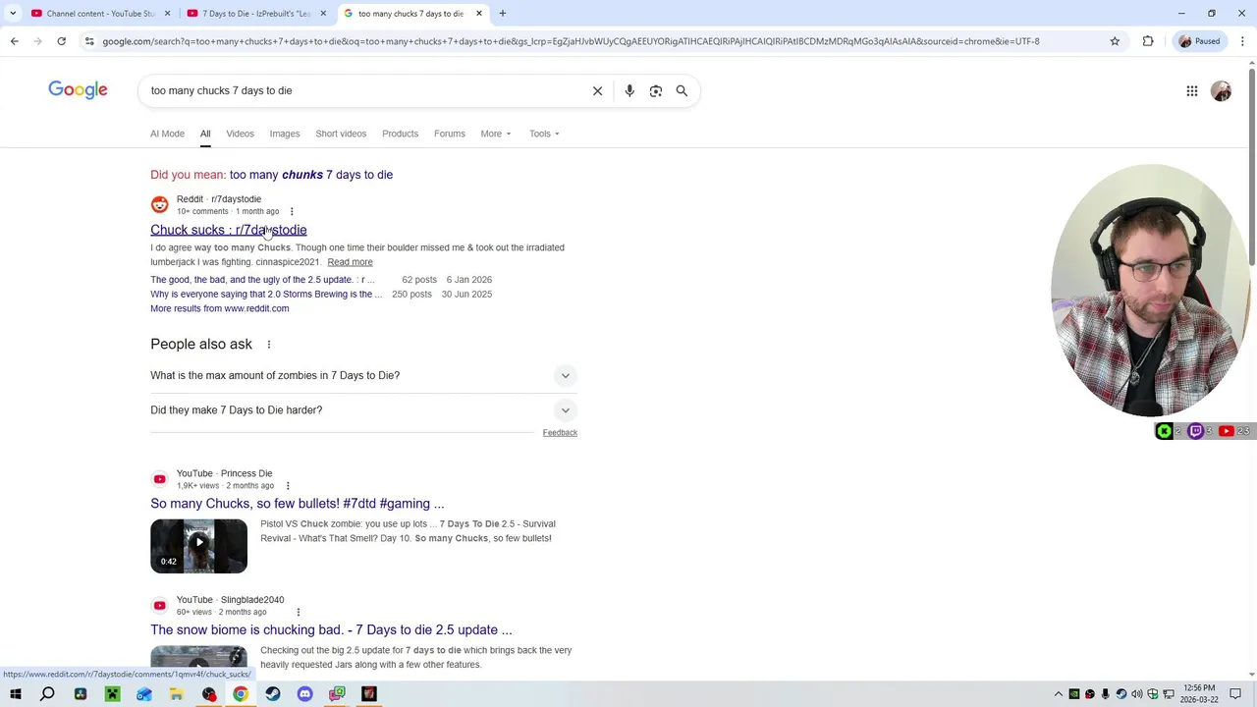Switch to the Videos results tab
The image size is (1257, 707).
coord(240,134)
